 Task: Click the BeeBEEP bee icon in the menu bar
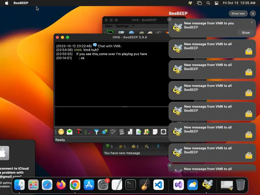pos(190,3)
